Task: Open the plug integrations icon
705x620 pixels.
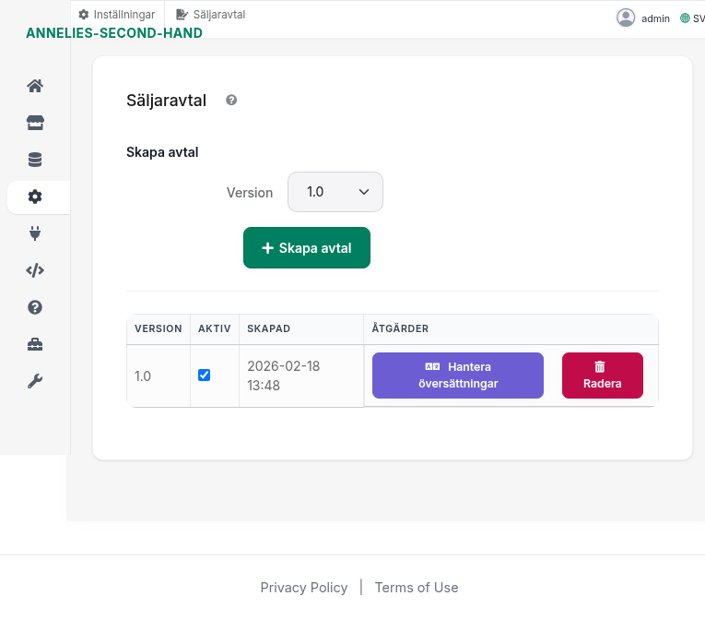Action: click(35, 233)
